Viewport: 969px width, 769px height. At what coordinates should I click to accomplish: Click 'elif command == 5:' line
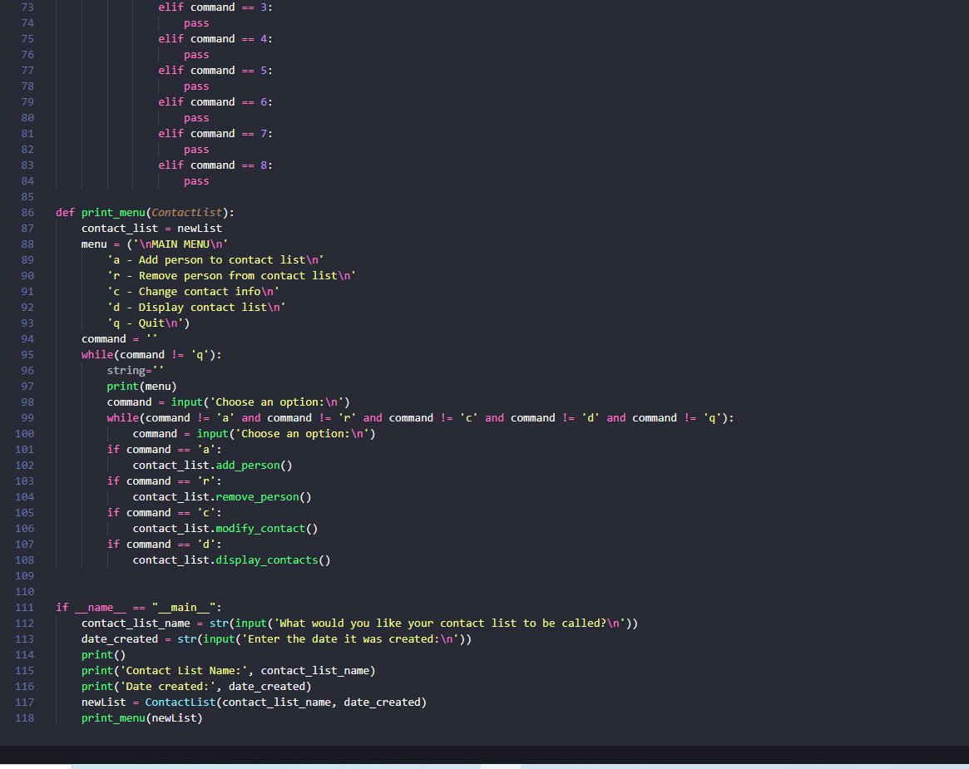[215, 71]
